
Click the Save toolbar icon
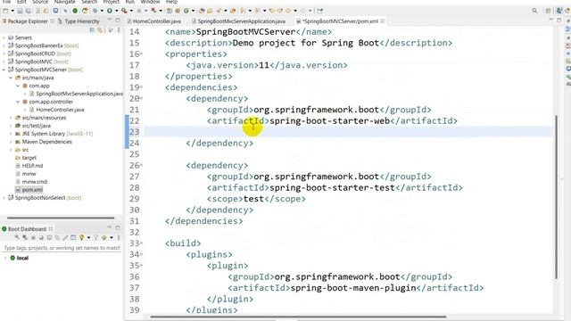(20, 11)
